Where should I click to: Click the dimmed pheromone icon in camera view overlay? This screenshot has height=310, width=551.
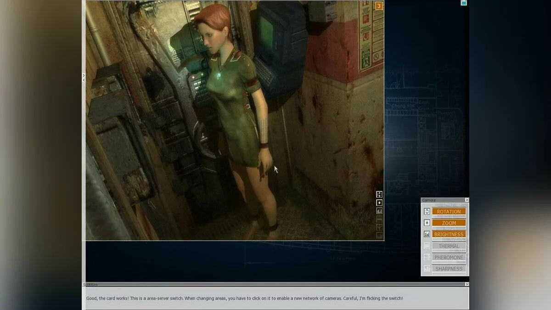[379, 227]
